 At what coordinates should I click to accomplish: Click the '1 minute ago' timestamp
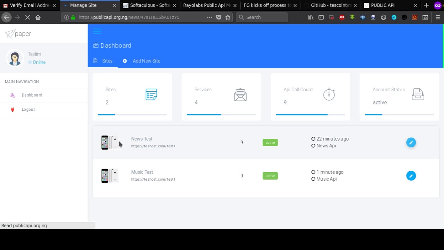tap(330, 172)
